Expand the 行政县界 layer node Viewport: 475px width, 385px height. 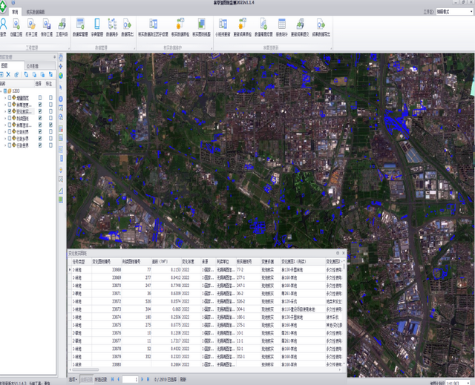point(5,145)
